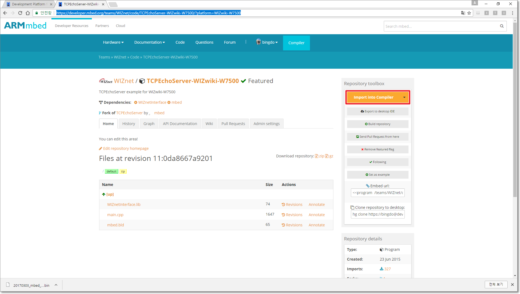Expand the Documentation navigation dropdown
The image size is (520, 294).
pyautogui.click(x=149, y=43)
